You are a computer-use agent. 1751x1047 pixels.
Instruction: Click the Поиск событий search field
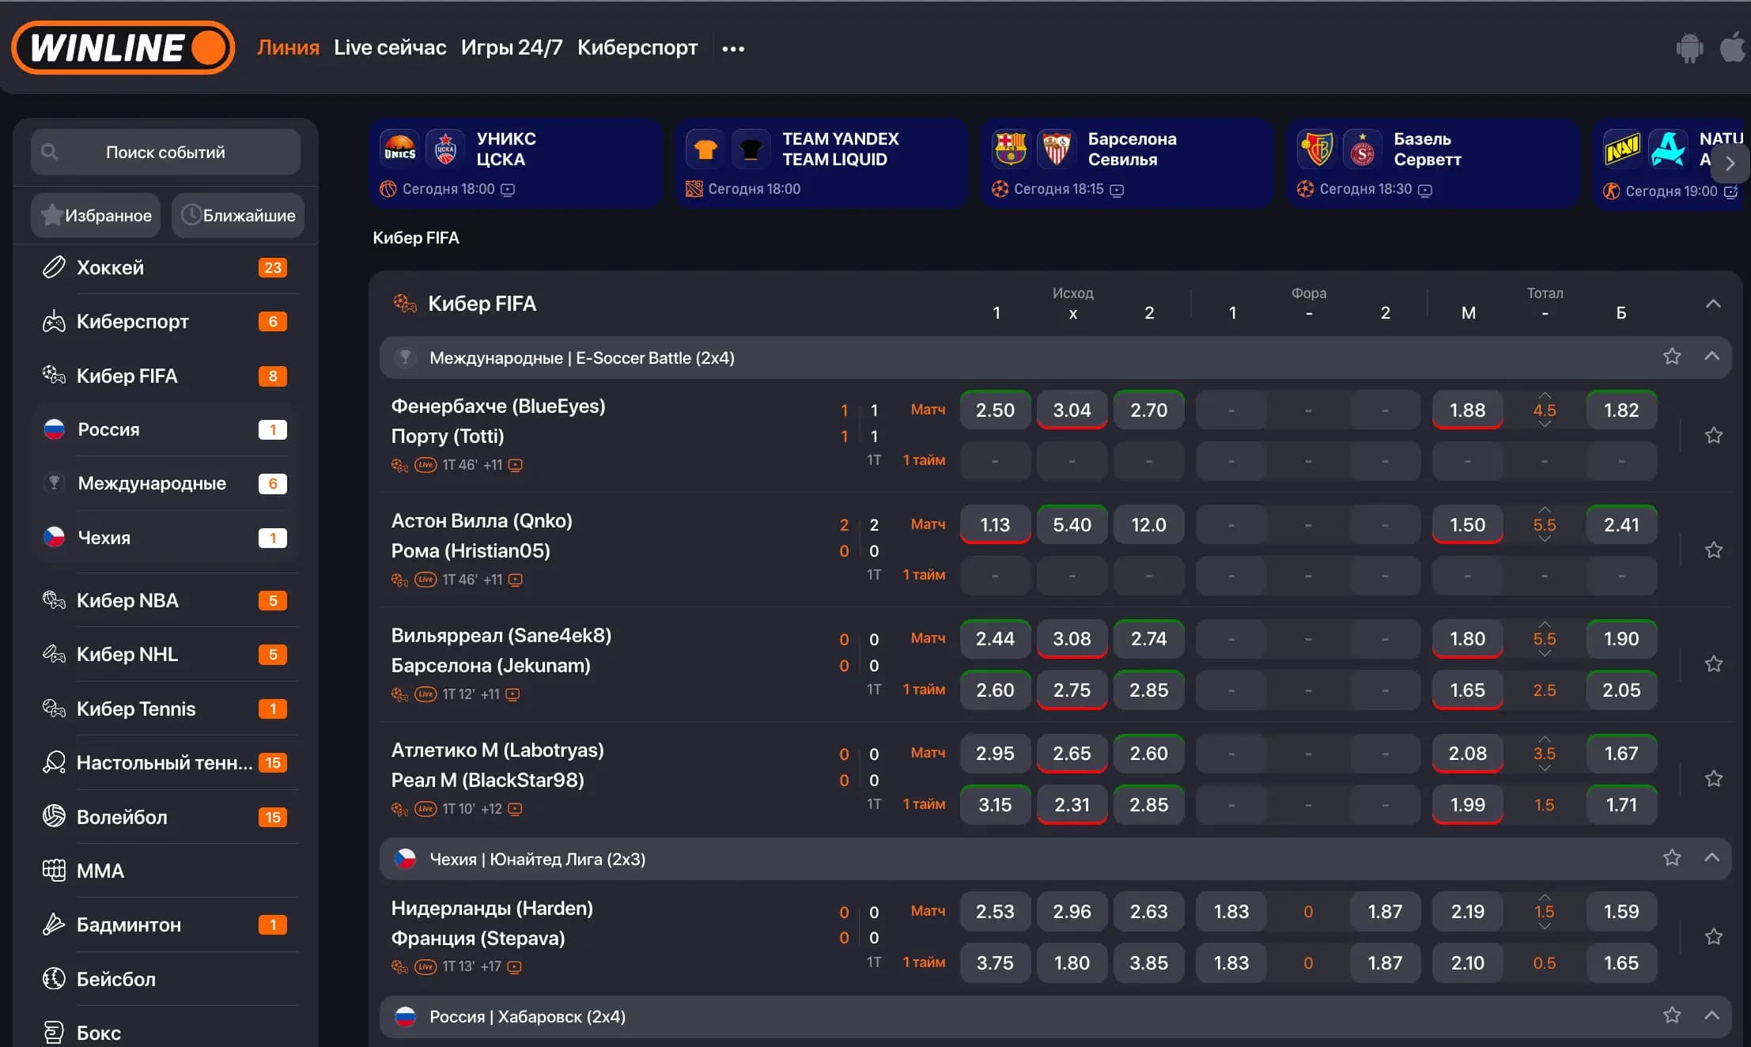[x=165, y=152]
